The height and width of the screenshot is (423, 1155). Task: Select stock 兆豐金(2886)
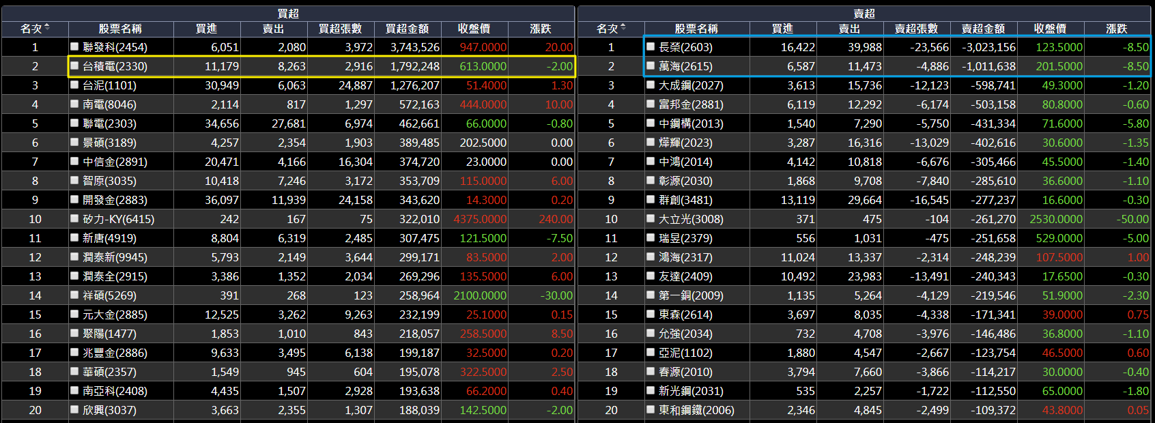click(x=115, y=353)
